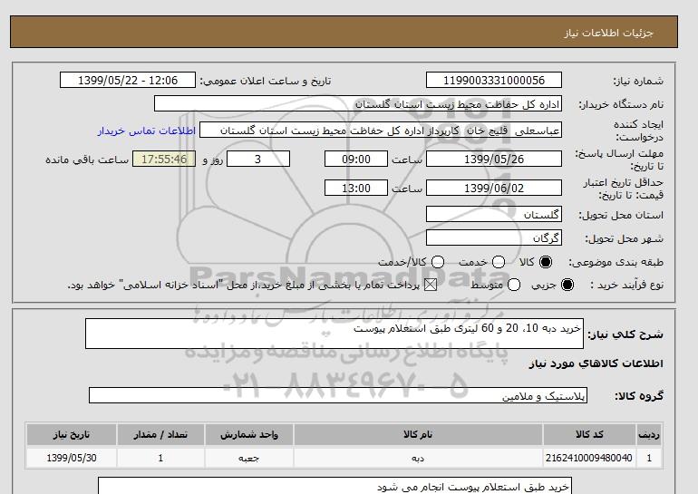Click the ردیف column header
698x494 pixels.
[649, 434]
